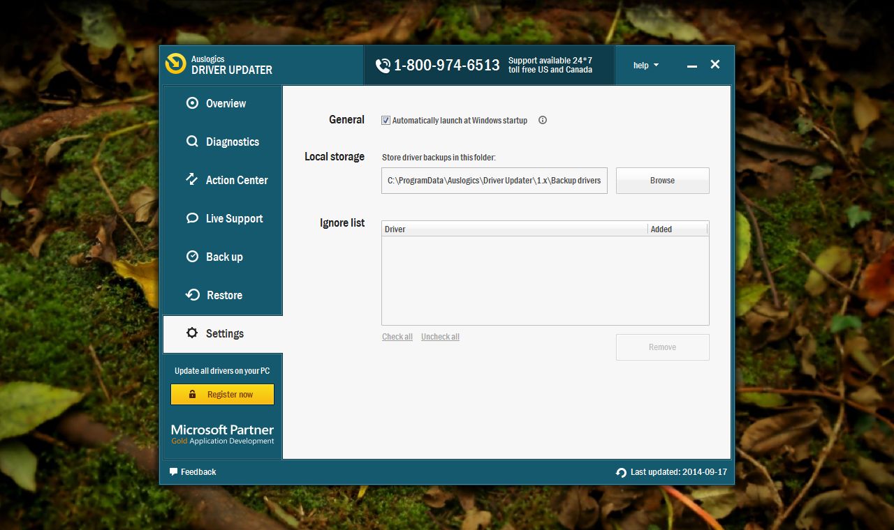Click the Last updated: 2014-09-17 status text
Image resolution: width=894 pixels, height=530 pixels.
tap(678, 472)
